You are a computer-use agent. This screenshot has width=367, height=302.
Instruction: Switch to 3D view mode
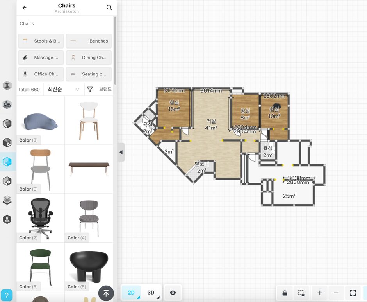151,293
